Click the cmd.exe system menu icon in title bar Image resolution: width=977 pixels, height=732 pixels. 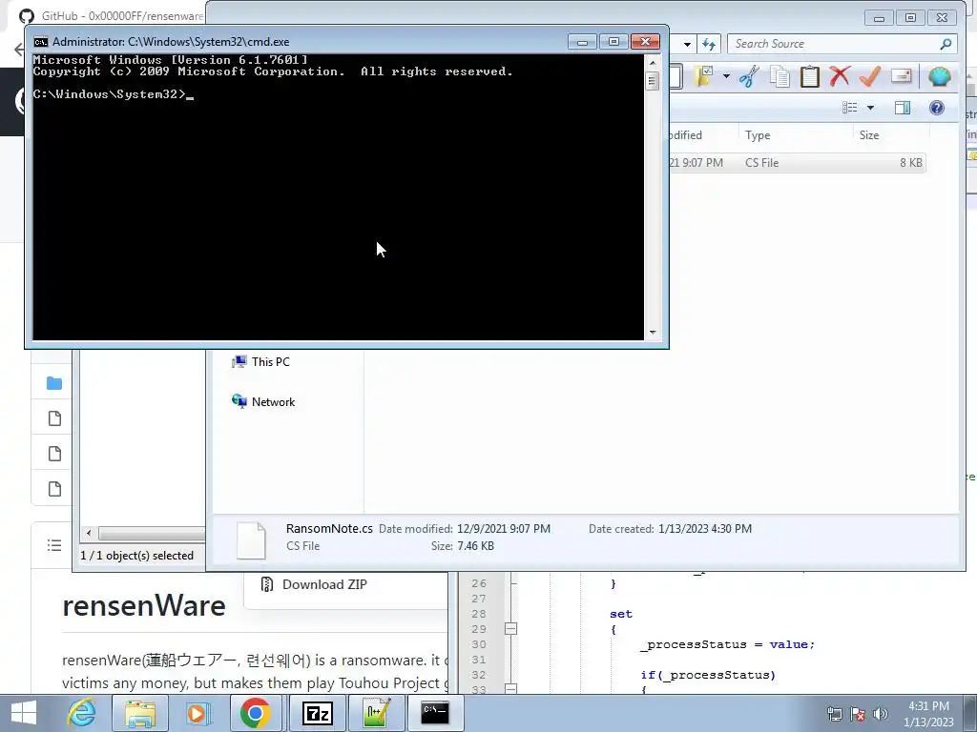(x=41, y=42)
